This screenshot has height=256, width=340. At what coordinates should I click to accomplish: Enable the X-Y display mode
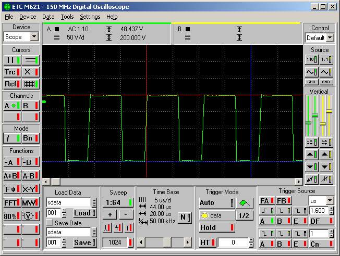pyautogui.click(x=30, y=189)
